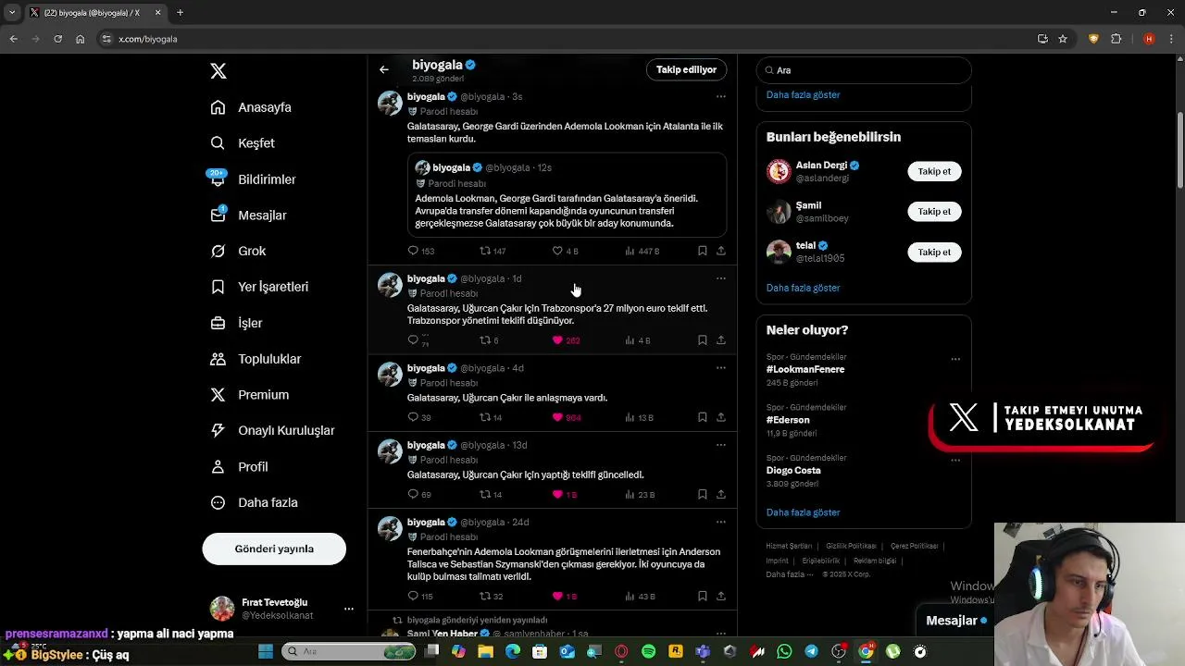This screenshot has width=1185, height=666.
Task: Open Topluluklar communities
Action: [256, 359]
